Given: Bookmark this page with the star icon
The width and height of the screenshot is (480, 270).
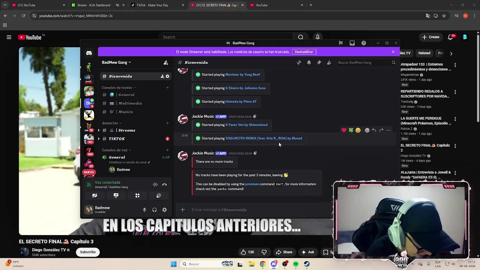Looking at the screenshot, I should tap(444, 16).
